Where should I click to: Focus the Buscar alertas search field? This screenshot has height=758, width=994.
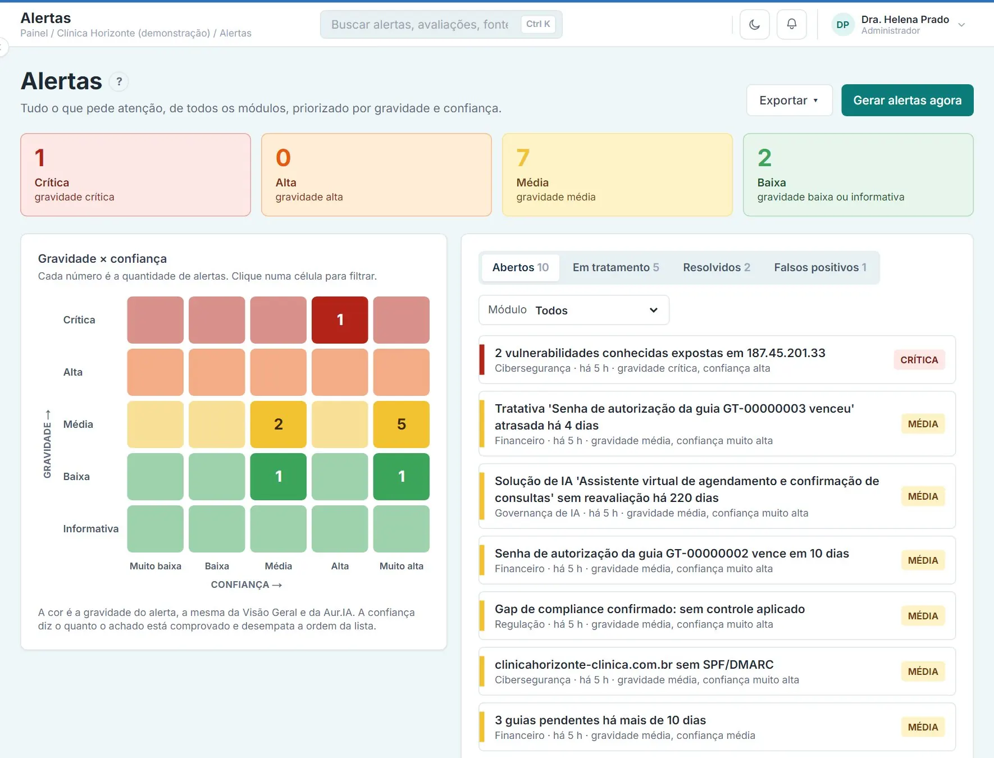(441, 25)
